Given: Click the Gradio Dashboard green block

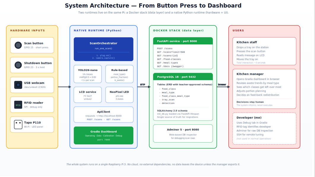Looking at the screenshot, I should click(x=104, y=136).
